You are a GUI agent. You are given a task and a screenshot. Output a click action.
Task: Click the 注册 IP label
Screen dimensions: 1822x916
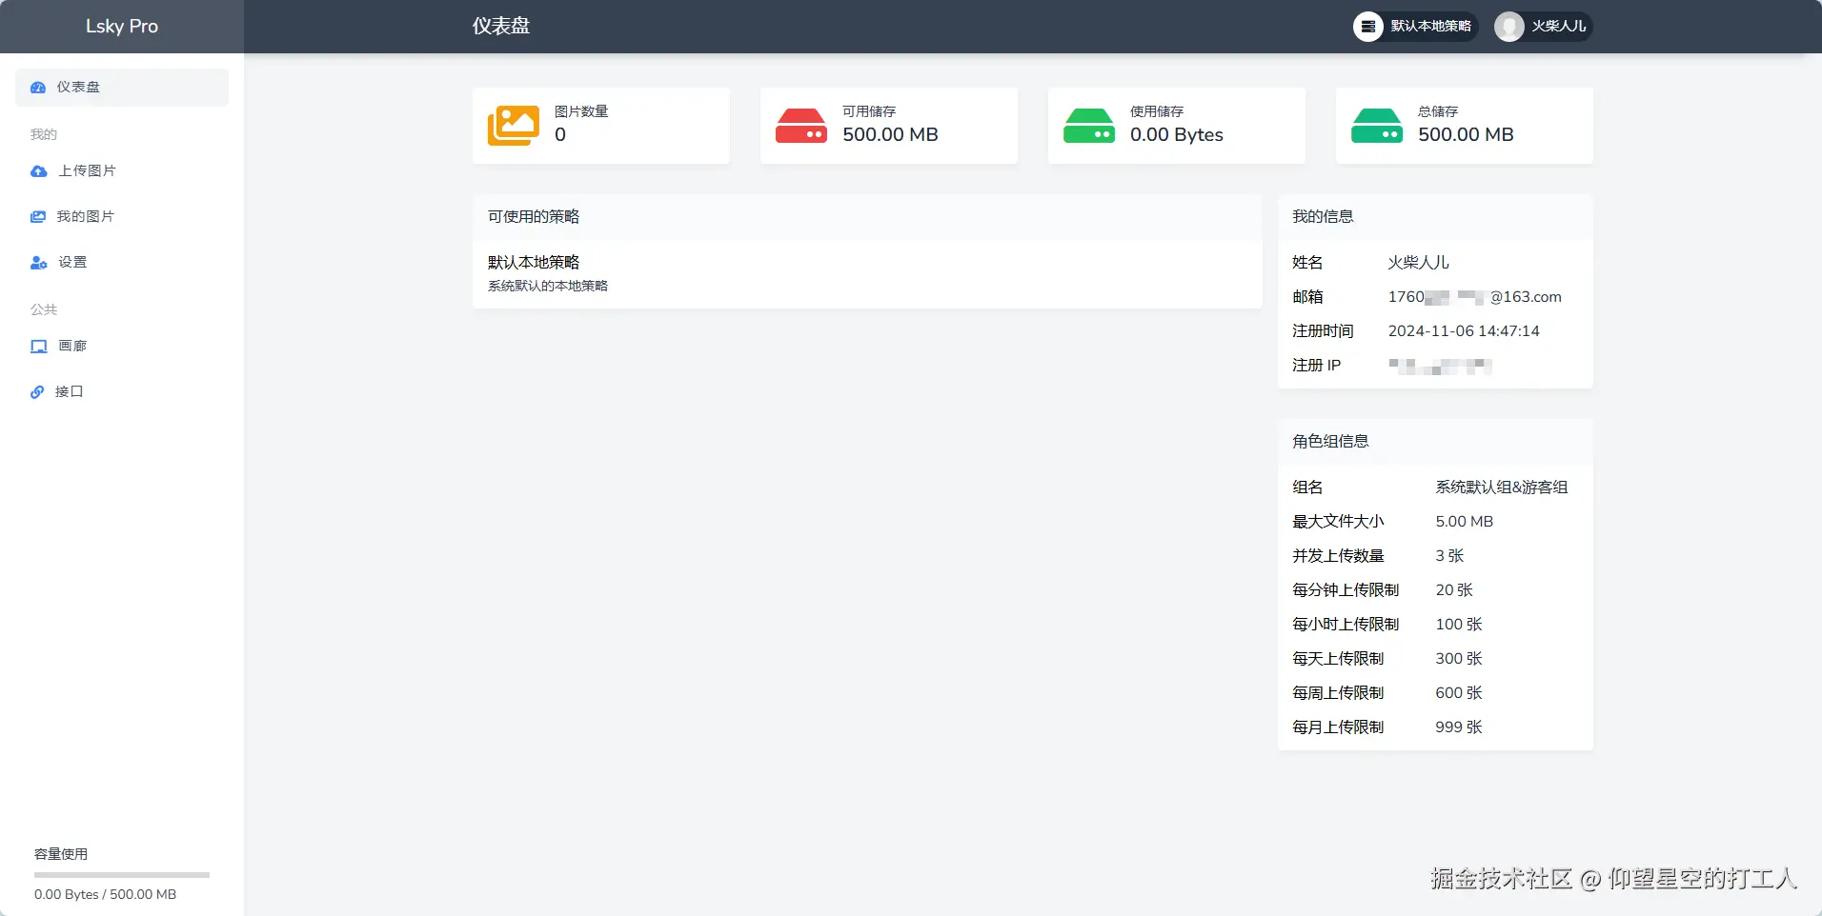point(1316,366)
